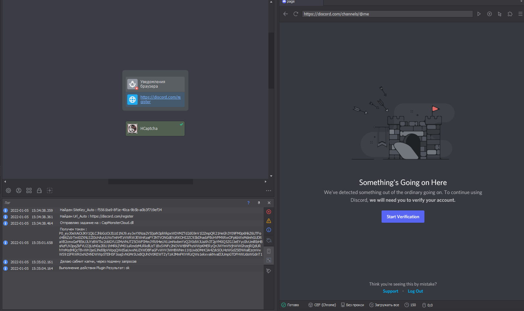Expand the tab list dropdown arrow
This screenshot has height=311, width=524.
521,2
